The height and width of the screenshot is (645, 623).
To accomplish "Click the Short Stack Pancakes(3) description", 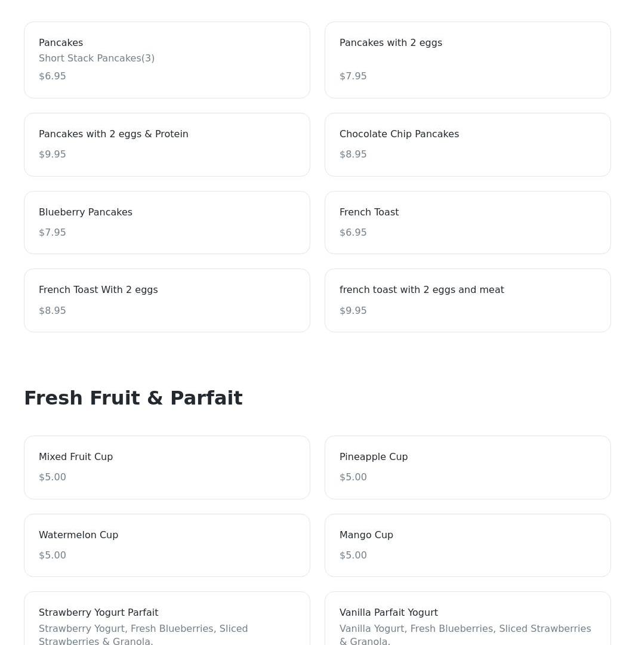I will (x=97, y=58).
